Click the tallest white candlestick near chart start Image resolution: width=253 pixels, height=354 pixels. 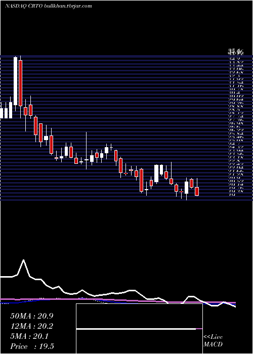[15, 81]
